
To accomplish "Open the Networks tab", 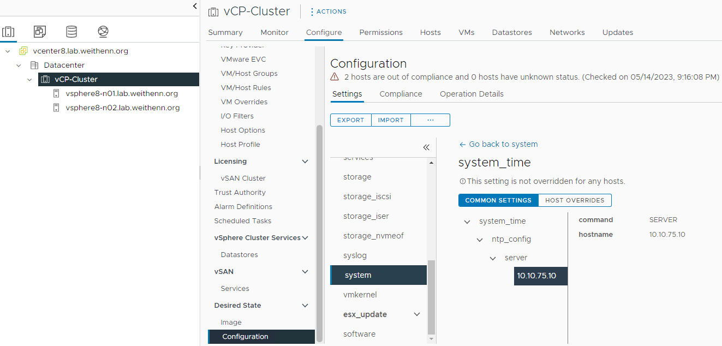I will tap(567, 32).
